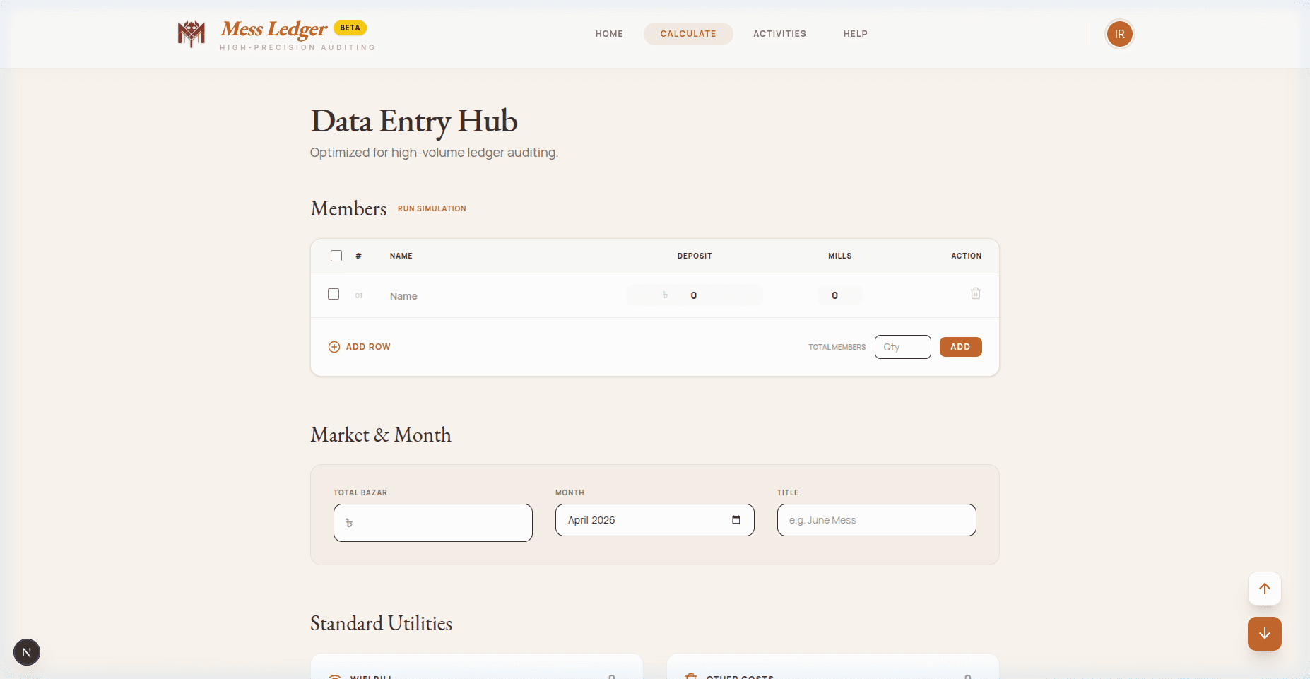Open the IR user avatar
The width and height of the screenshot is (1310, 679).
tap(1119, 33)
